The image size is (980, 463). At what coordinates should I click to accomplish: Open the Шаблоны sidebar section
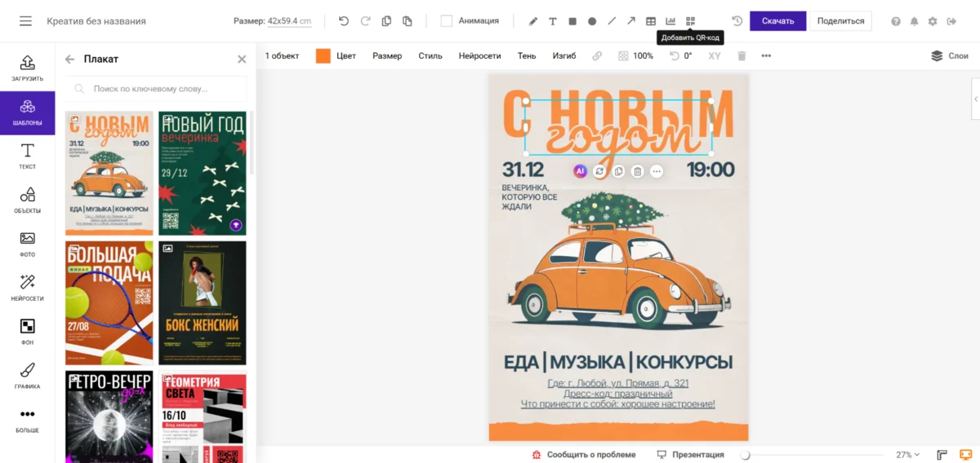click(28, 112)
